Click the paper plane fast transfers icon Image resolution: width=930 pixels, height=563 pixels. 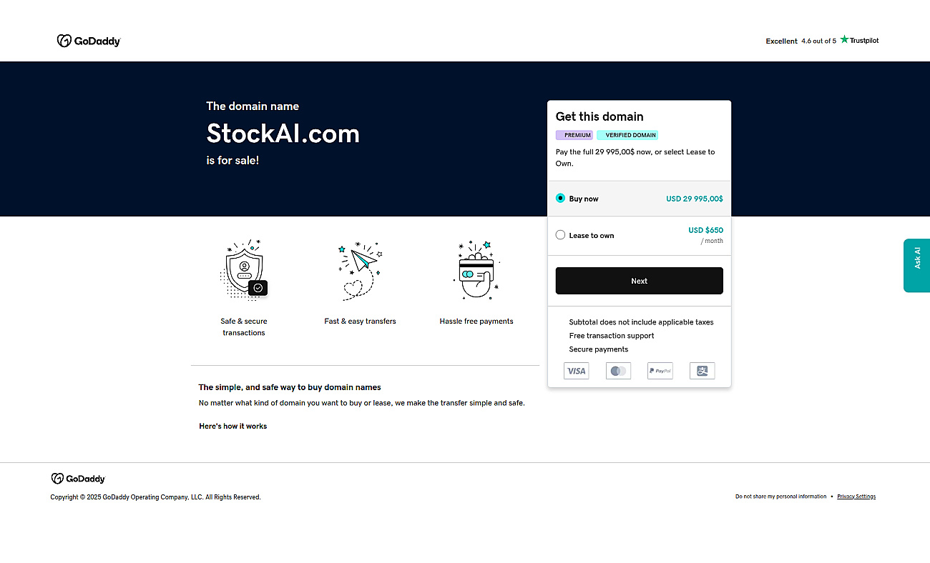[x=360, y=270]
